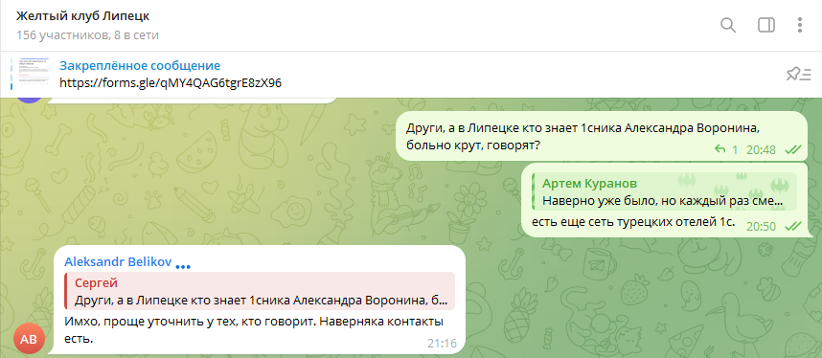The width and height of the screenshot is (822, 358).
Task: Open search in the chat
Action: tap(728, 25)
